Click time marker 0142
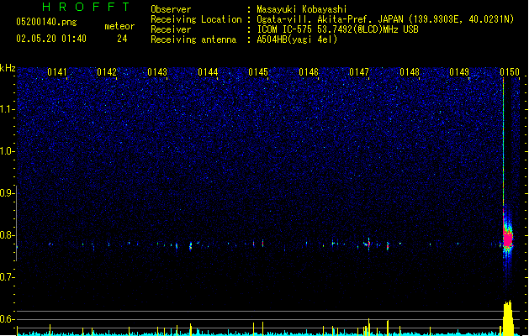 107,72
